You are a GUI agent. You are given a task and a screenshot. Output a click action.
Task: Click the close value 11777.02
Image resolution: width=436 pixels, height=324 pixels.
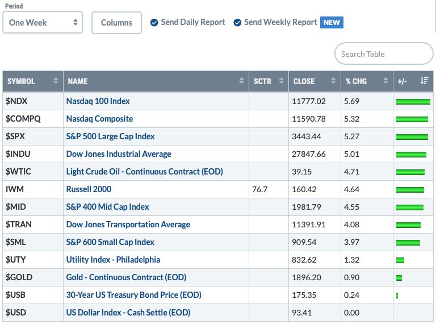[309, 101]
